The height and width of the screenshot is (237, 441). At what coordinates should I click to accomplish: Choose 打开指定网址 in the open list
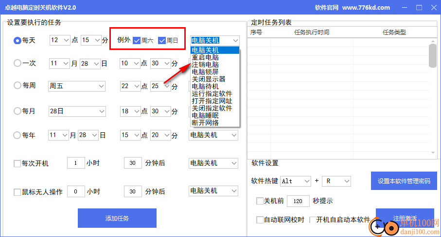point(215,101)
